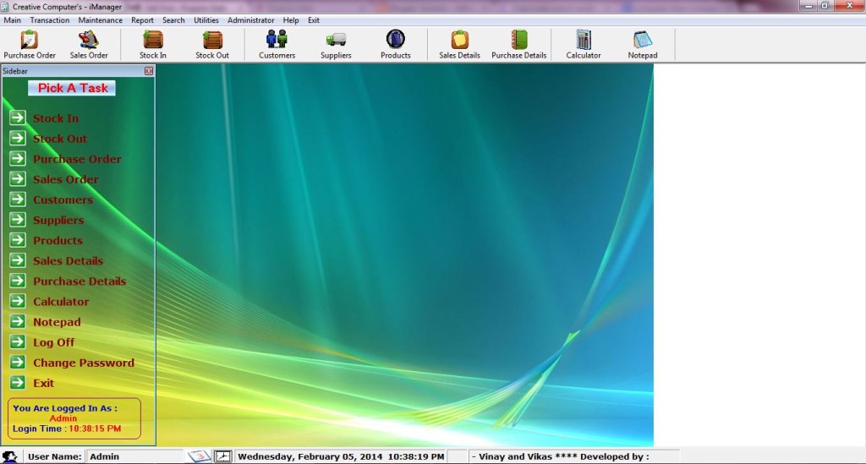866x464 pixels.
Task: Click the arrow icon beside Sales Order
Action: (18, 179)
